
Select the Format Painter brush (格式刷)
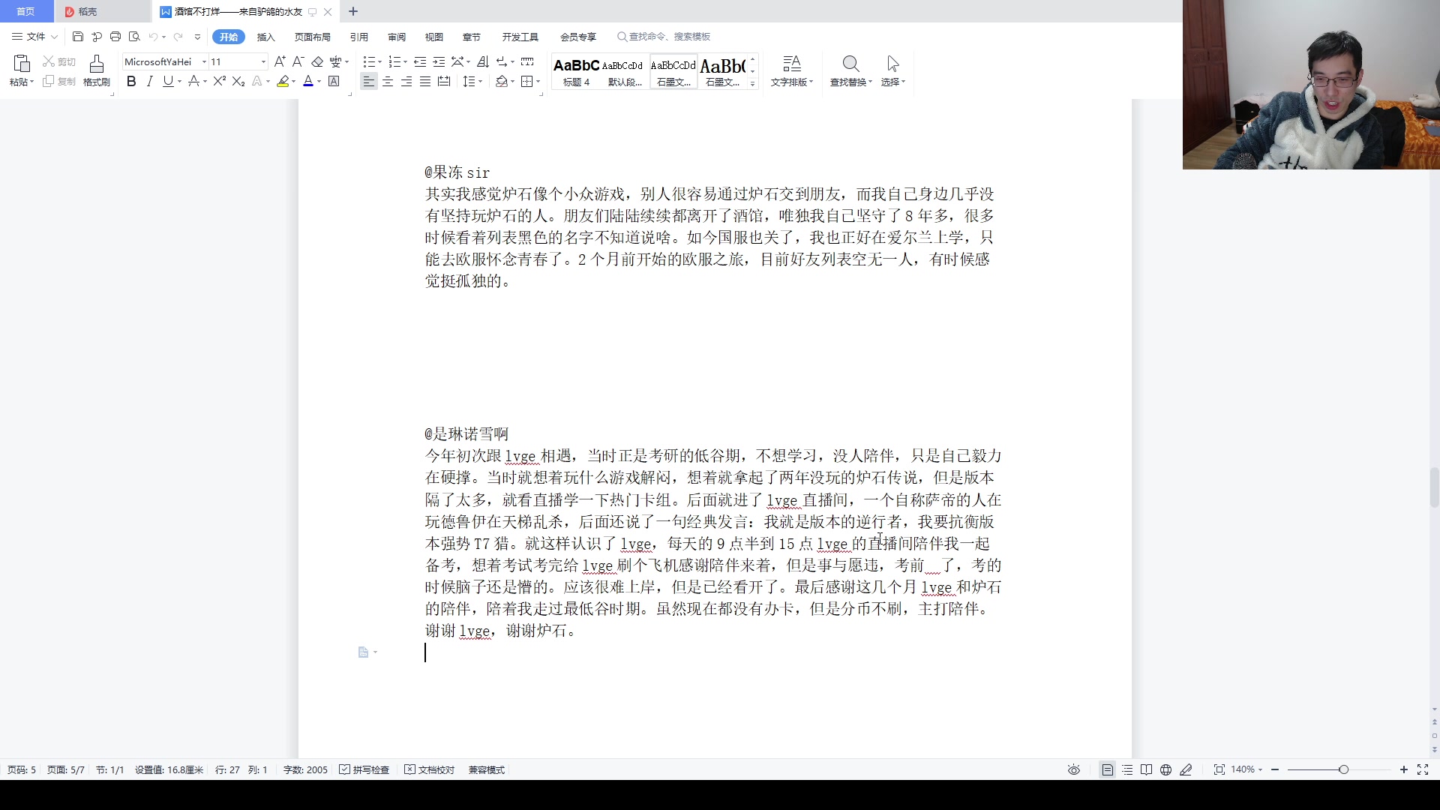pyautogui.click(x=97, y=70)
